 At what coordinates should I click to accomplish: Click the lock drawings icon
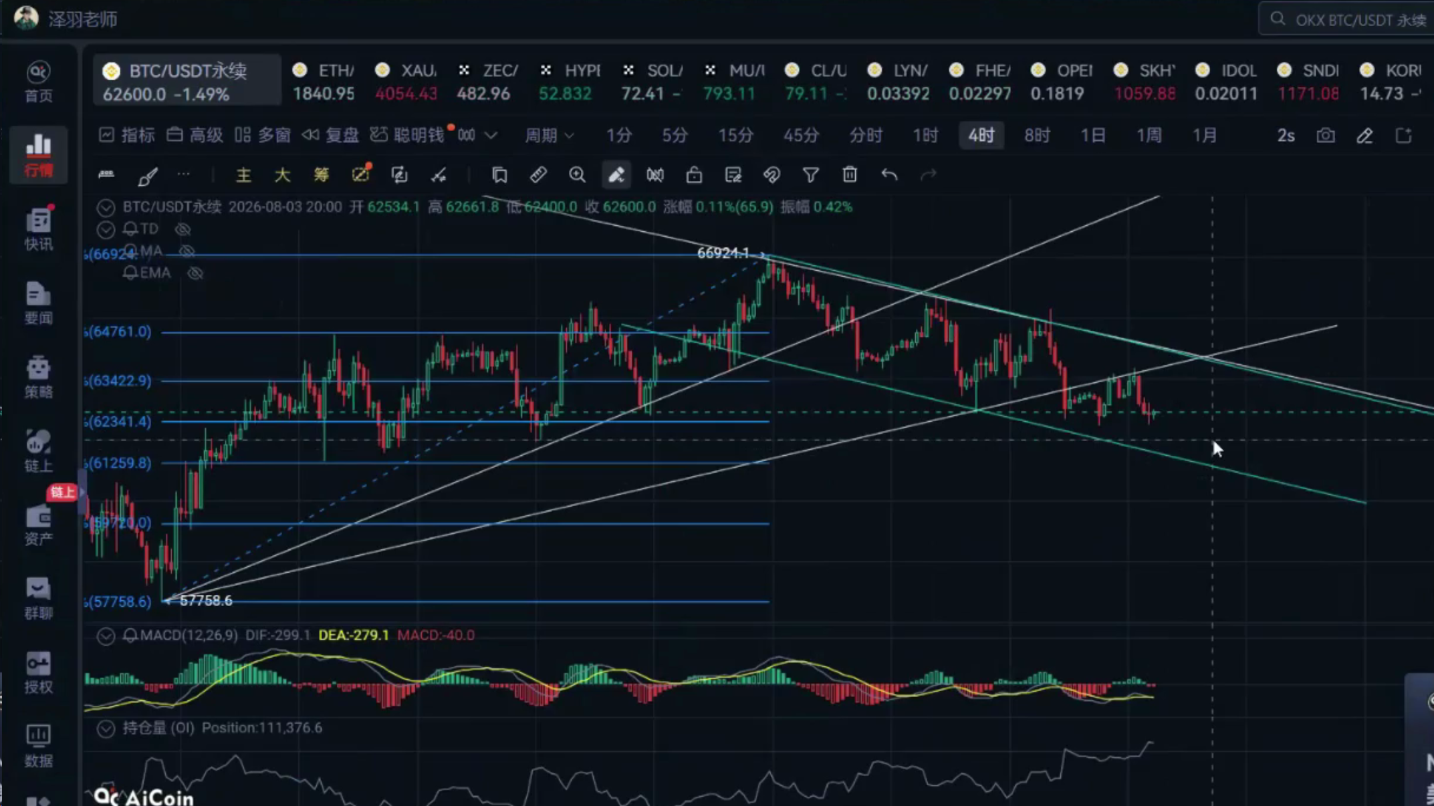click(x=694, y=175)
